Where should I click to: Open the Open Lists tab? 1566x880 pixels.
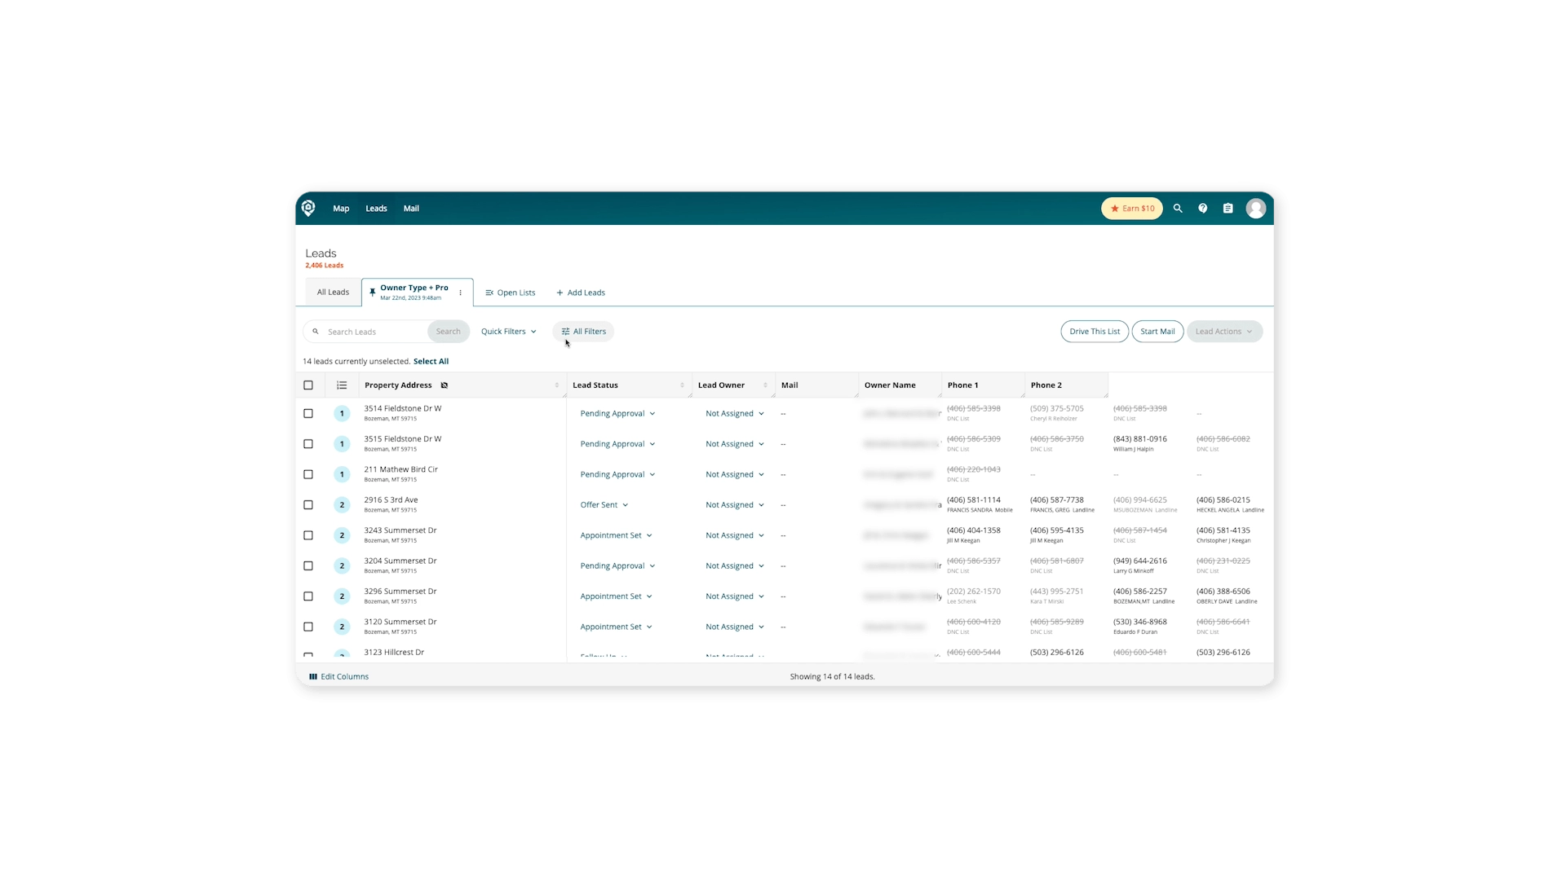point(511,293)
